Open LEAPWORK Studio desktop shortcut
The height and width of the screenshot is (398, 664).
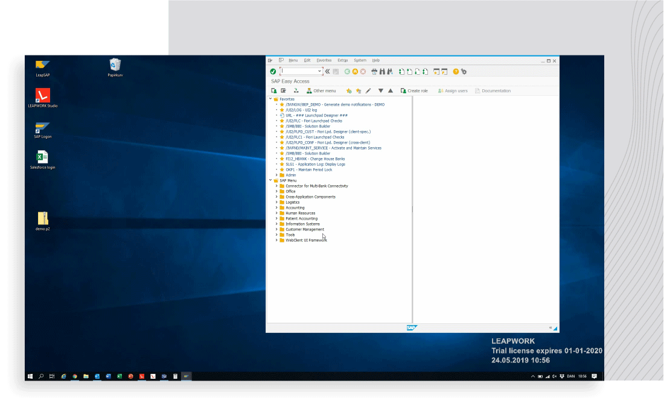[x=43, y=96]
